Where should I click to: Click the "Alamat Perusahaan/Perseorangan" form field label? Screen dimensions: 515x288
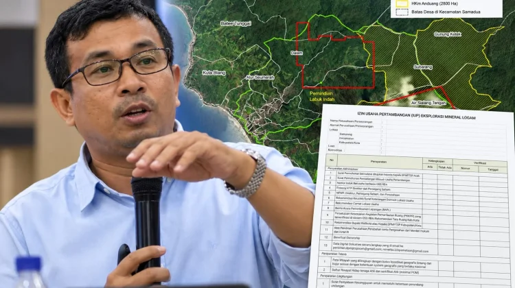tap(352, 126)
